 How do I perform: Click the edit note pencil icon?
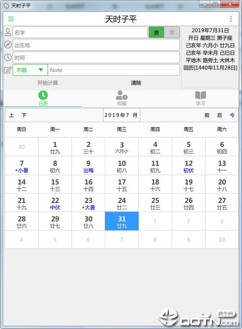coord(8,70)
